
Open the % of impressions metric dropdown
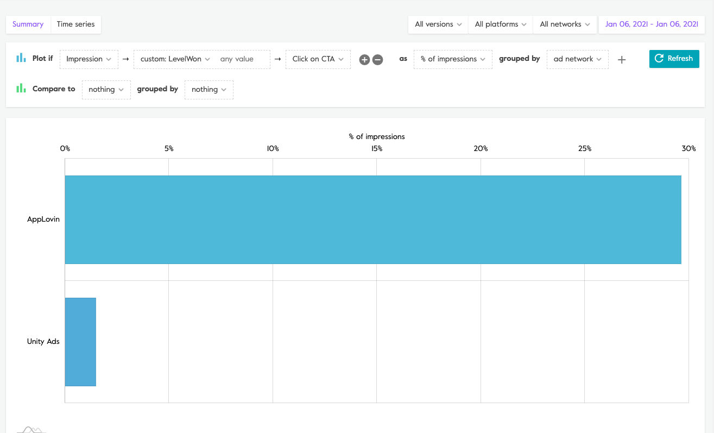tap(453, 59)
